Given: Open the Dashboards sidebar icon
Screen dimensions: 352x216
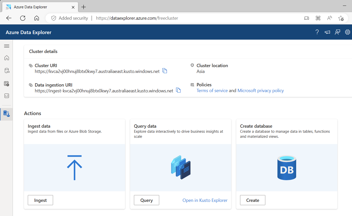Looking at the screenshot, I should pyautogui.click(x=7, y=96).
